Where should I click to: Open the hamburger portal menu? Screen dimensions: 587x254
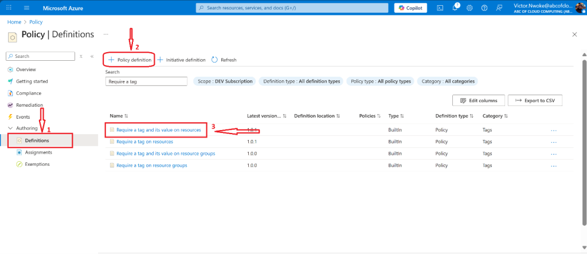[x=26, y=8]
